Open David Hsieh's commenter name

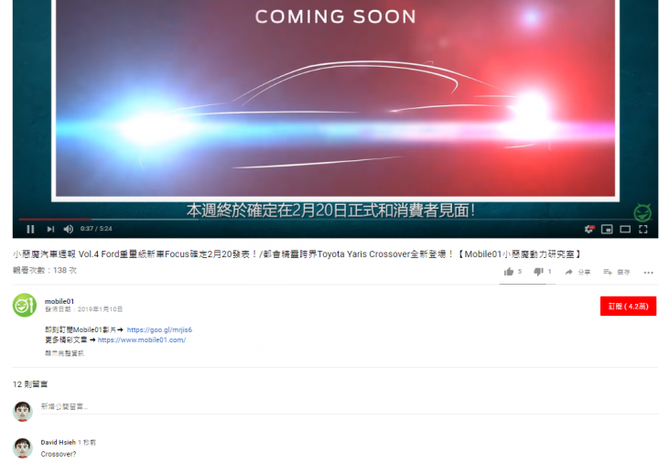pos(58,442)
